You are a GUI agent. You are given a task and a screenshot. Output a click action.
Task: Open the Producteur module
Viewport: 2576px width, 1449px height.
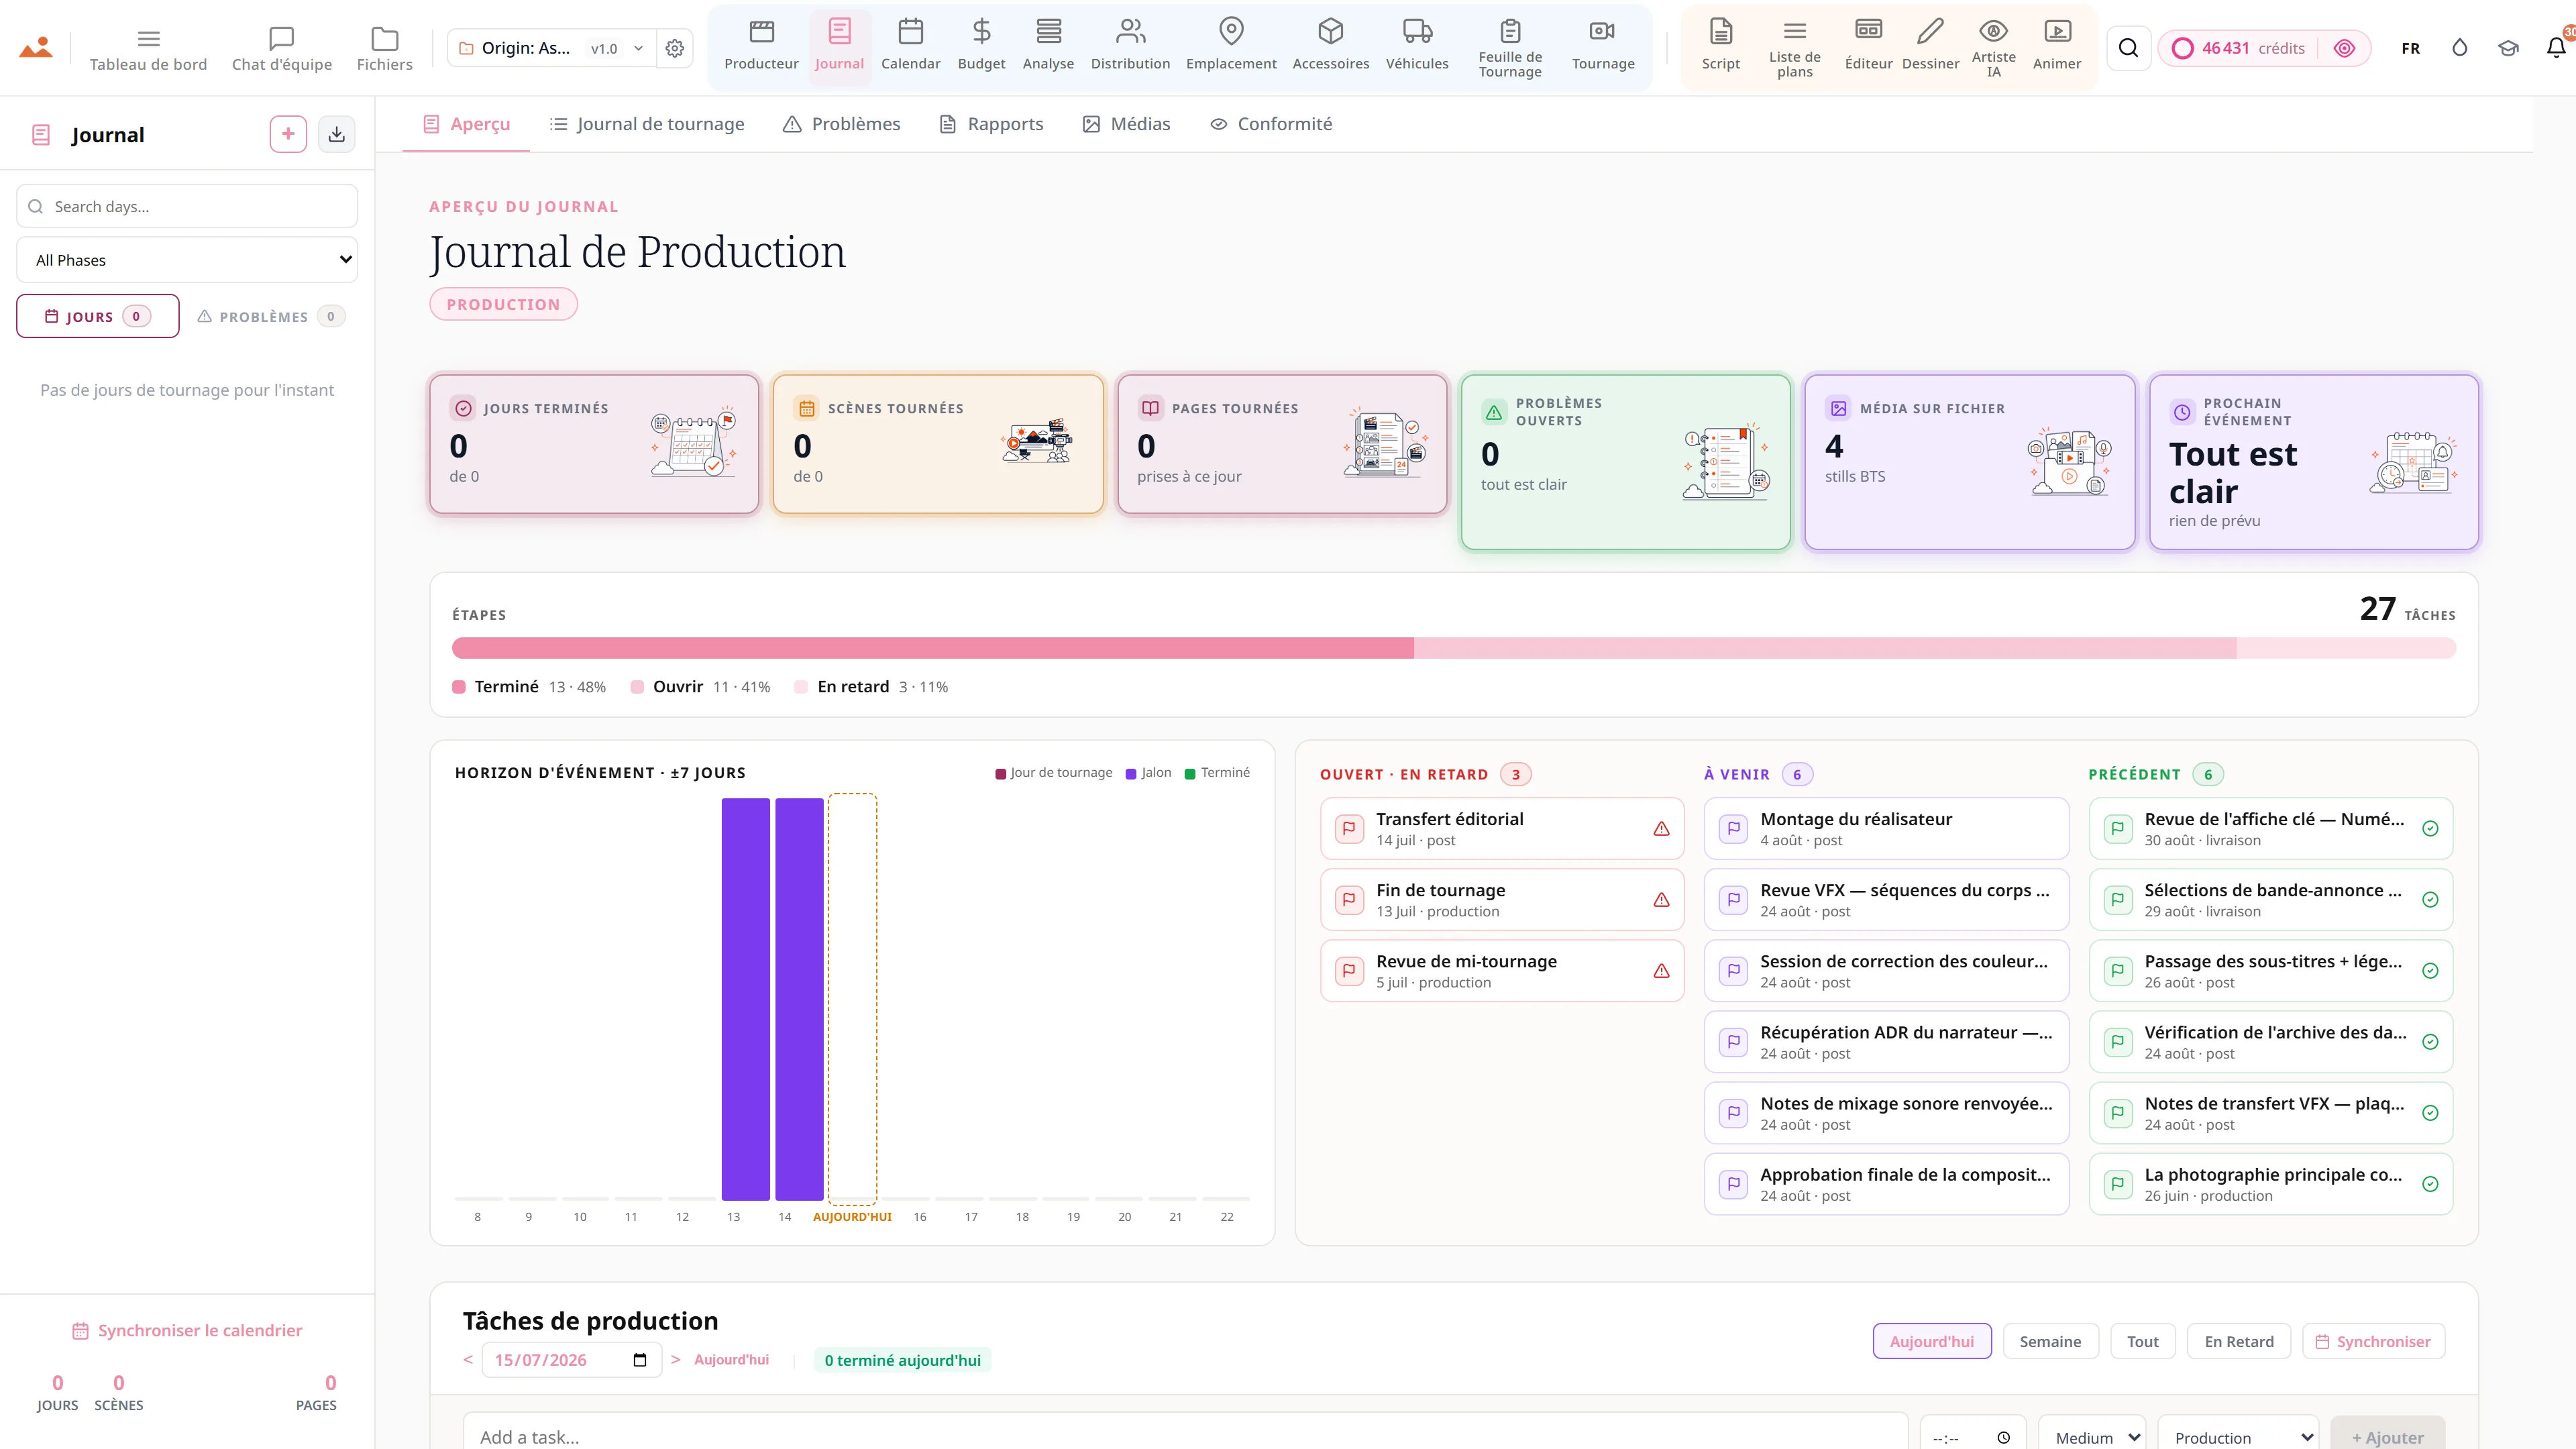click(761, 46)
